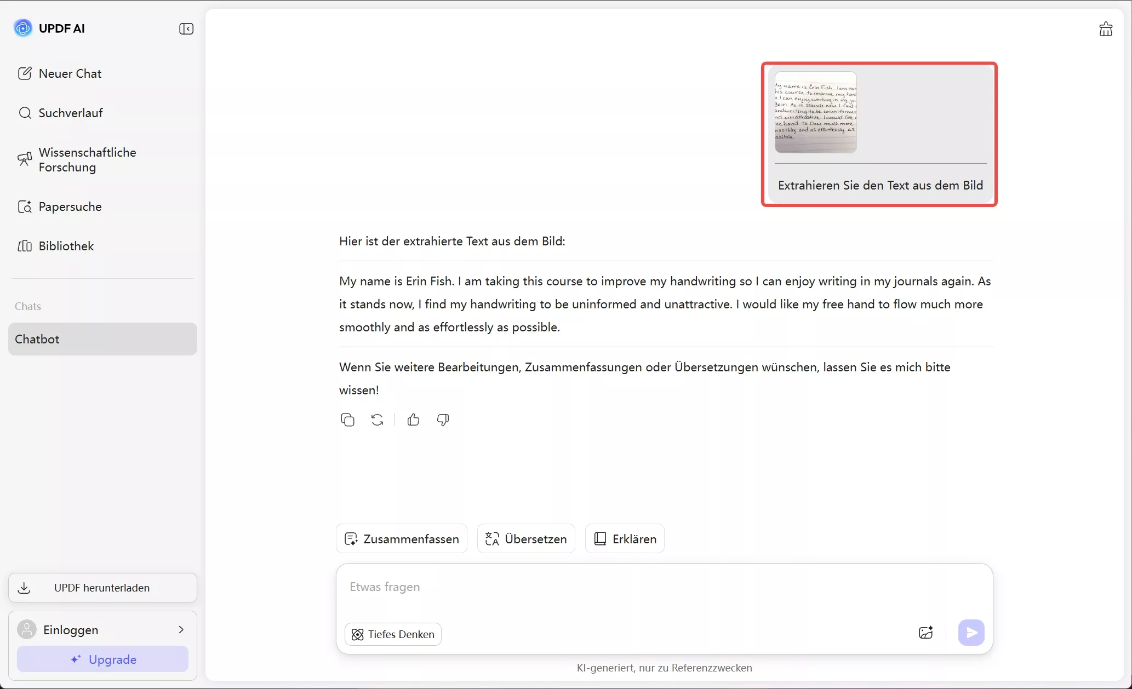Give the response a thumbs up
The width and height of the screenshot is (1132, 689).
tap(413, 420)
